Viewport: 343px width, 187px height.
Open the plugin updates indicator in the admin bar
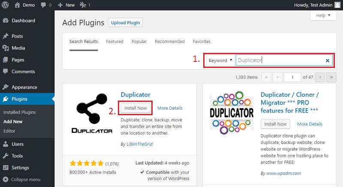coord(85,5)
